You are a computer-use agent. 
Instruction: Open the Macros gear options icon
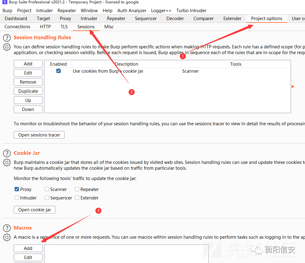[7, 237]
